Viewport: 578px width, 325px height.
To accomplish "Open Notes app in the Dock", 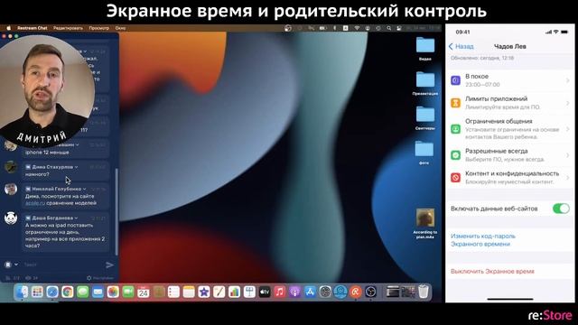I will 189,292.
